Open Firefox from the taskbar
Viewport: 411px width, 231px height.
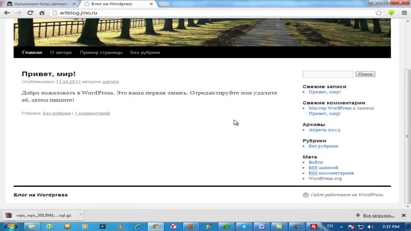(191, 226)
